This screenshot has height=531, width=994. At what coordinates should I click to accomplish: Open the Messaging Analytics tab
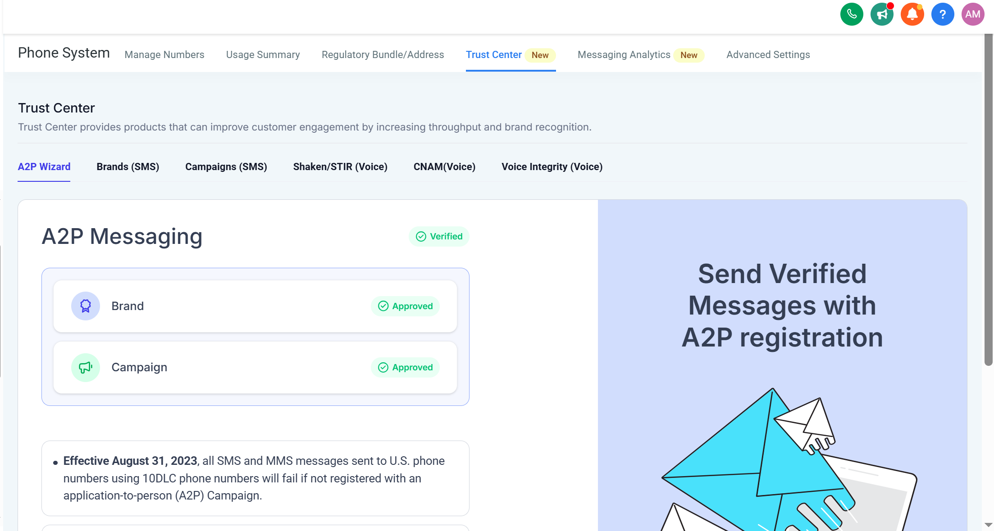pyautogui.click(x=624, y=55)
